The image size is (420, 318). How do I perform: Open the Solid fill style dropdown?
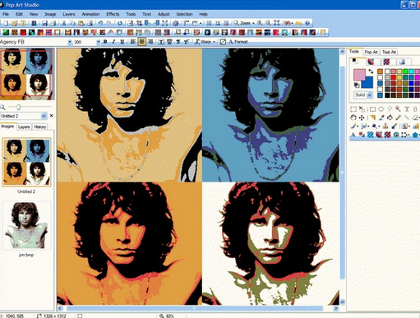click(x=370, y=95)
